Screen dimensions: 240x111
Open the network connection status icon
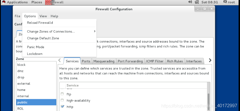pos(197,2)
